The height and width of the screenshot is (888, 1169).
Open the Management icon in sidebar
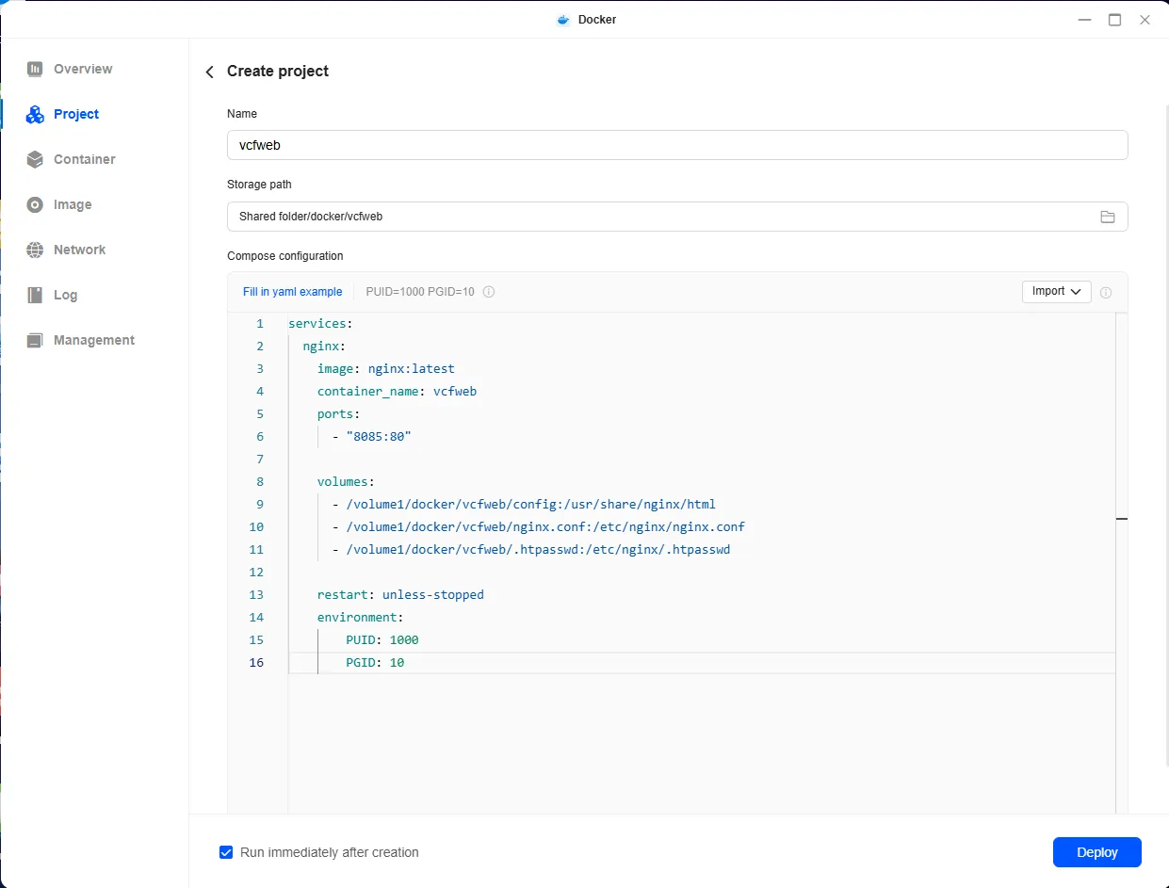tap(35, 340)
